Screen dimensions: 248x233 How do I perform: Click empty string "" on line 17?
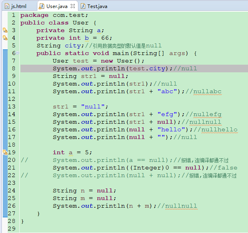pyautogui.click(x=161, y=136)
